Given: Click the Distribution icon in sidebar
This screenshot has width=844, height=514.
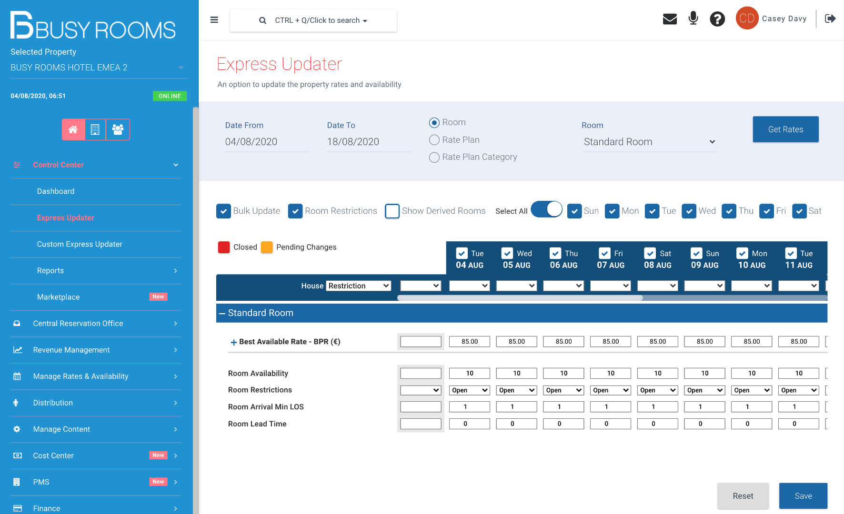Looking at the screenshot, I should coord(16,403).
